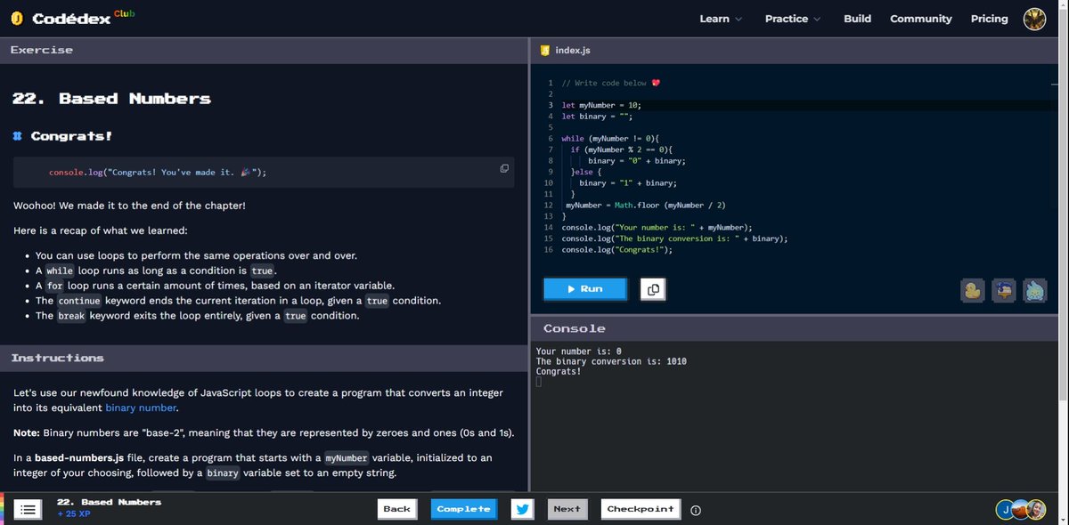Click the 'while' keyword in the recap list
The width and height of the screenshot is (1069, 525).
tap(60, 271)
